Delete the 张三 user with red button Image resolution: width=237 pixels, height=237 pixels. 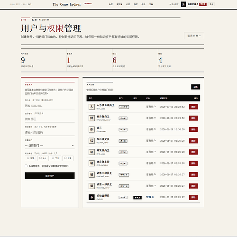click(193, 129)
